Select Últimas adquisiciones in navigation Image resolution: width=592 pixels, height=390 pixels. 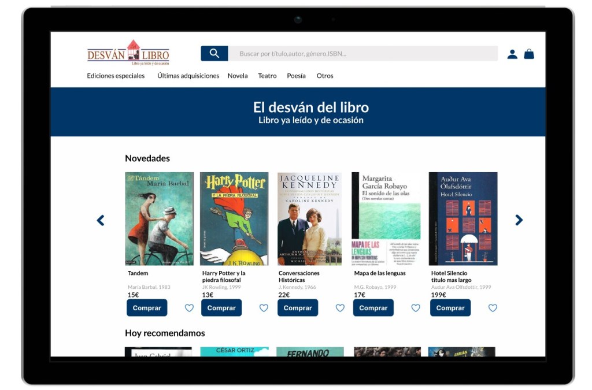coord(188,76)
